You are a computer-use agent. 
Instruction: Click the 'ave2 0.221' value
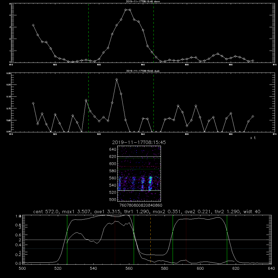198,212
